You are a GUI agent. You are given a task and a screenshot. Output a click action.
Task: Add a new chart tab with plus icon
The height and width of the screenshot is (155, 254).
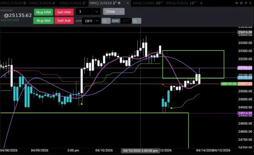pyautogui.click(x=201, y=3)
